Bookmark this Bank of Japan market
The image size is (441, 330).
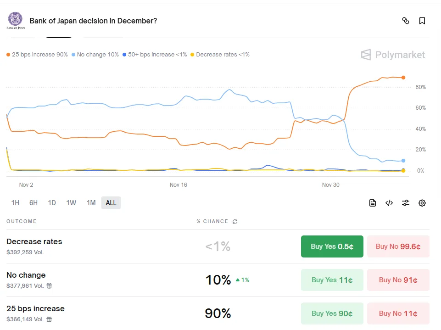click(422, 21)
